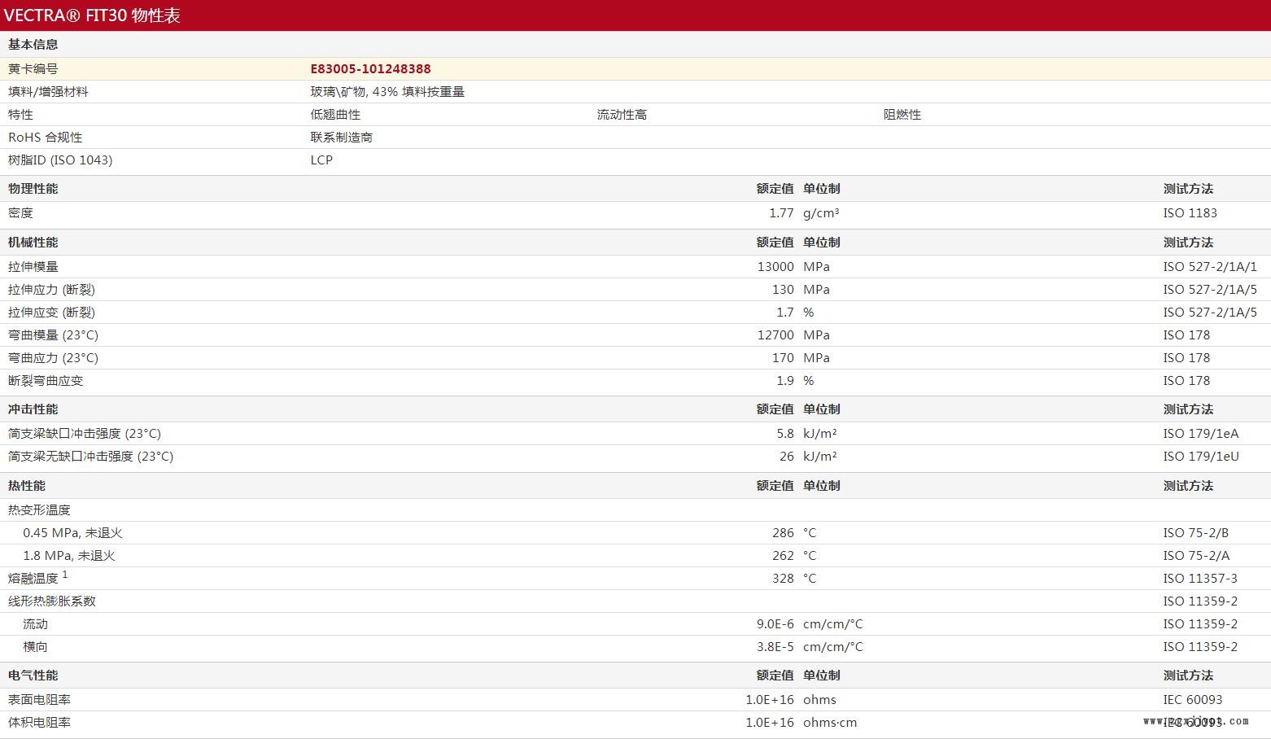Click the 流动性高 feature text

pyautogui.click(x=622, y=115)
